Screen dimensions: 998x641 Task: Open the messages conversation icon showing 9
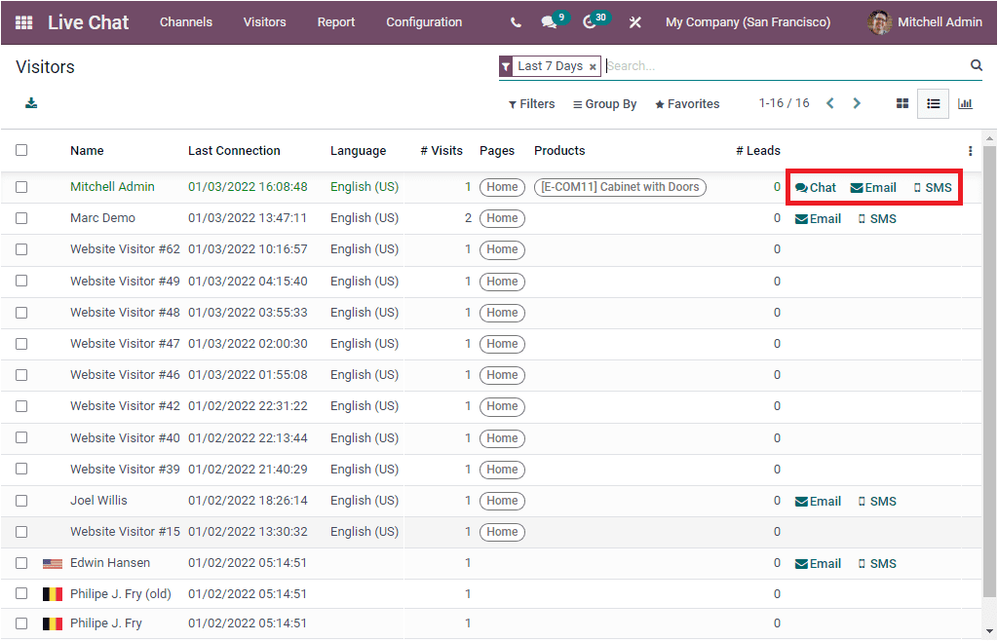[x=549, y=21]
